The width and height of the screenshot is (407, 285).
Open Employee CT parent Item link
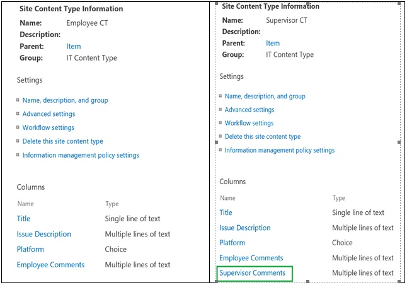(x=74, y=47)
